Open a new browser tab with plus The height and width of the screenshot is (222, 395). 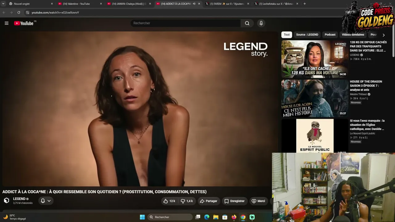(x=305, y=4)
